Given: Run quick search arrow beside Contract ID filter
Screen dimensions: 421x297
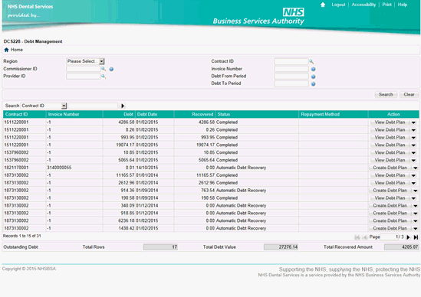Looking at the screenshot, I should (123, 106).
